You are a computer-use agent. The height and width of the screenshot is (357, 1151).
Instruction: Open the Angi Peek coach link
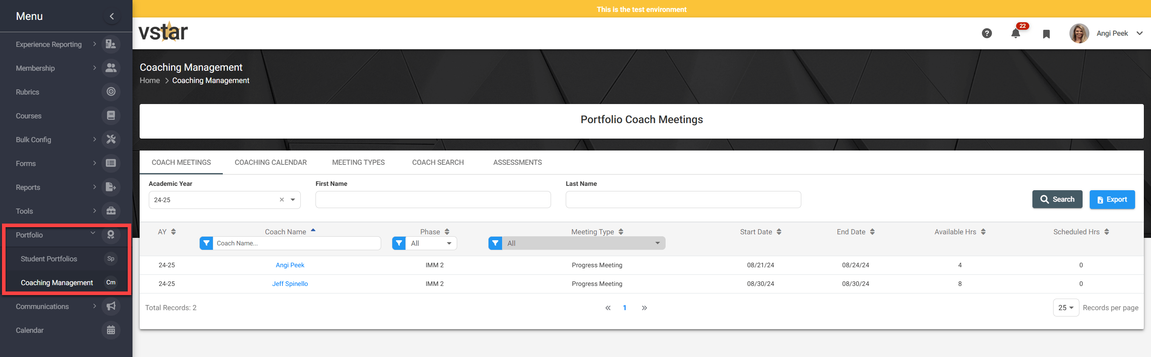click(x=290, y=265)
